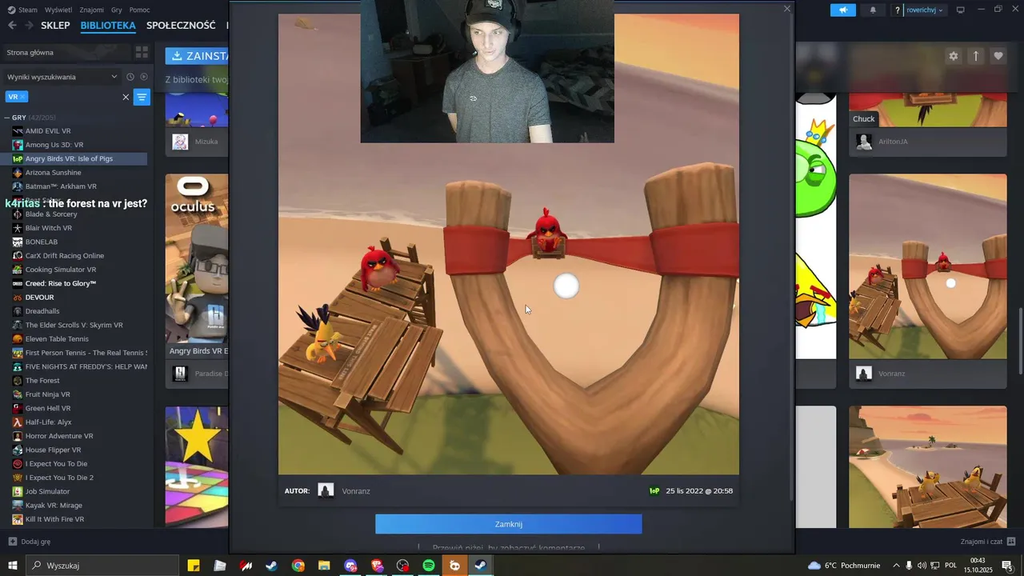Image resolution: width=1024 pixels, height=576 pixels.
Task: Open game settings gear icon
Action: pos(954,56)
